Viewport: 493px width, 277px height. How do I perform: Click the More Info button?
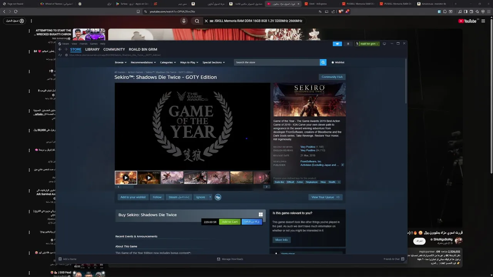pos(282,240)
